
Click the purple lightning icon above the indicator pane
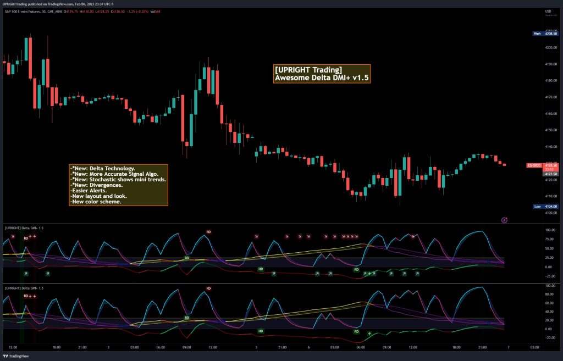(504, 219)
